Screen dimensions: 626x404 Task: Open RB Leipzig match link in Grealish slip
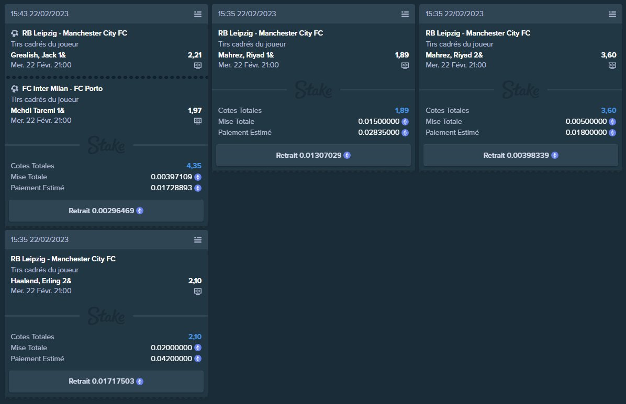(x=75, y=33)
